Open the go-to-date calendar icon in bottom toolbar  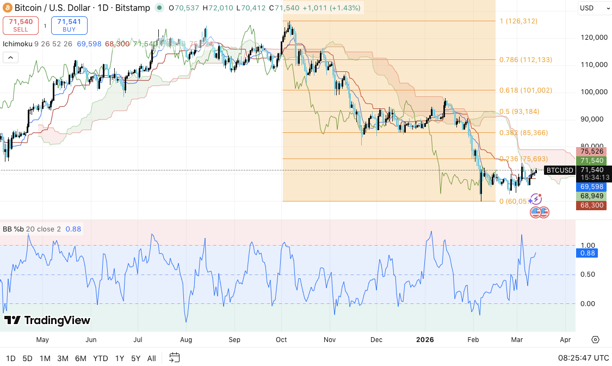pyautogui.click(x=175, y=358)
